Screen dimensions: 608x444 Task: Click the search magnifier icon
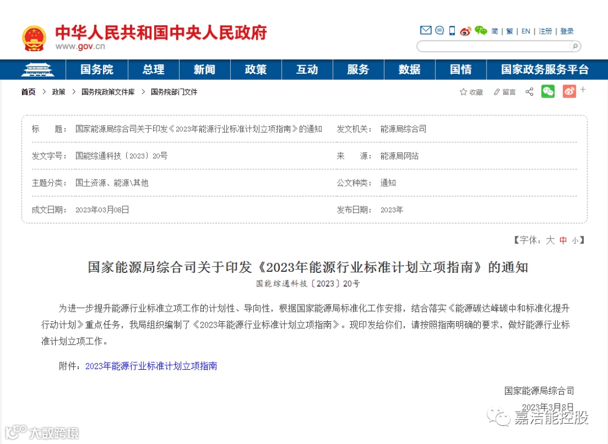575,47
